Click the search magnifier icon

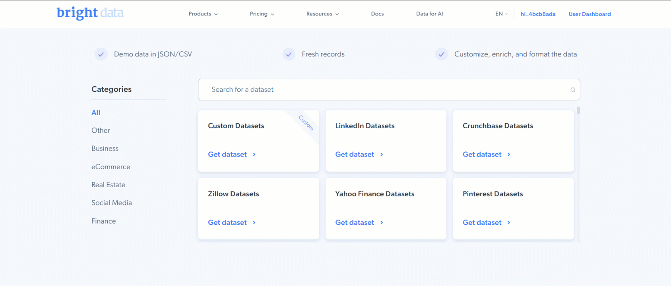[572, 89]
